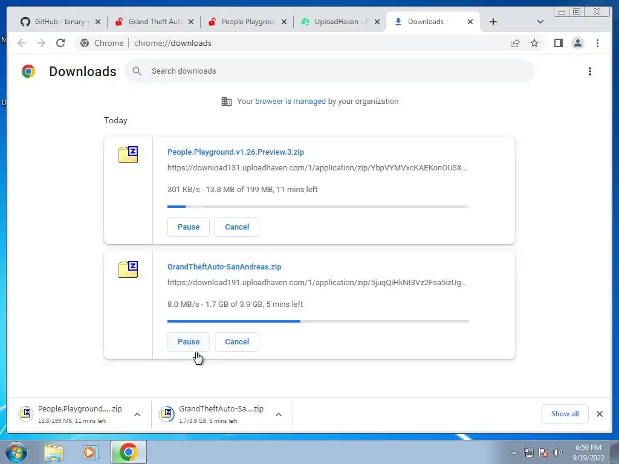619x464 pixels.
Task: Close the Downloads tab
Action: pyautogui.click(x=470, y=22)
